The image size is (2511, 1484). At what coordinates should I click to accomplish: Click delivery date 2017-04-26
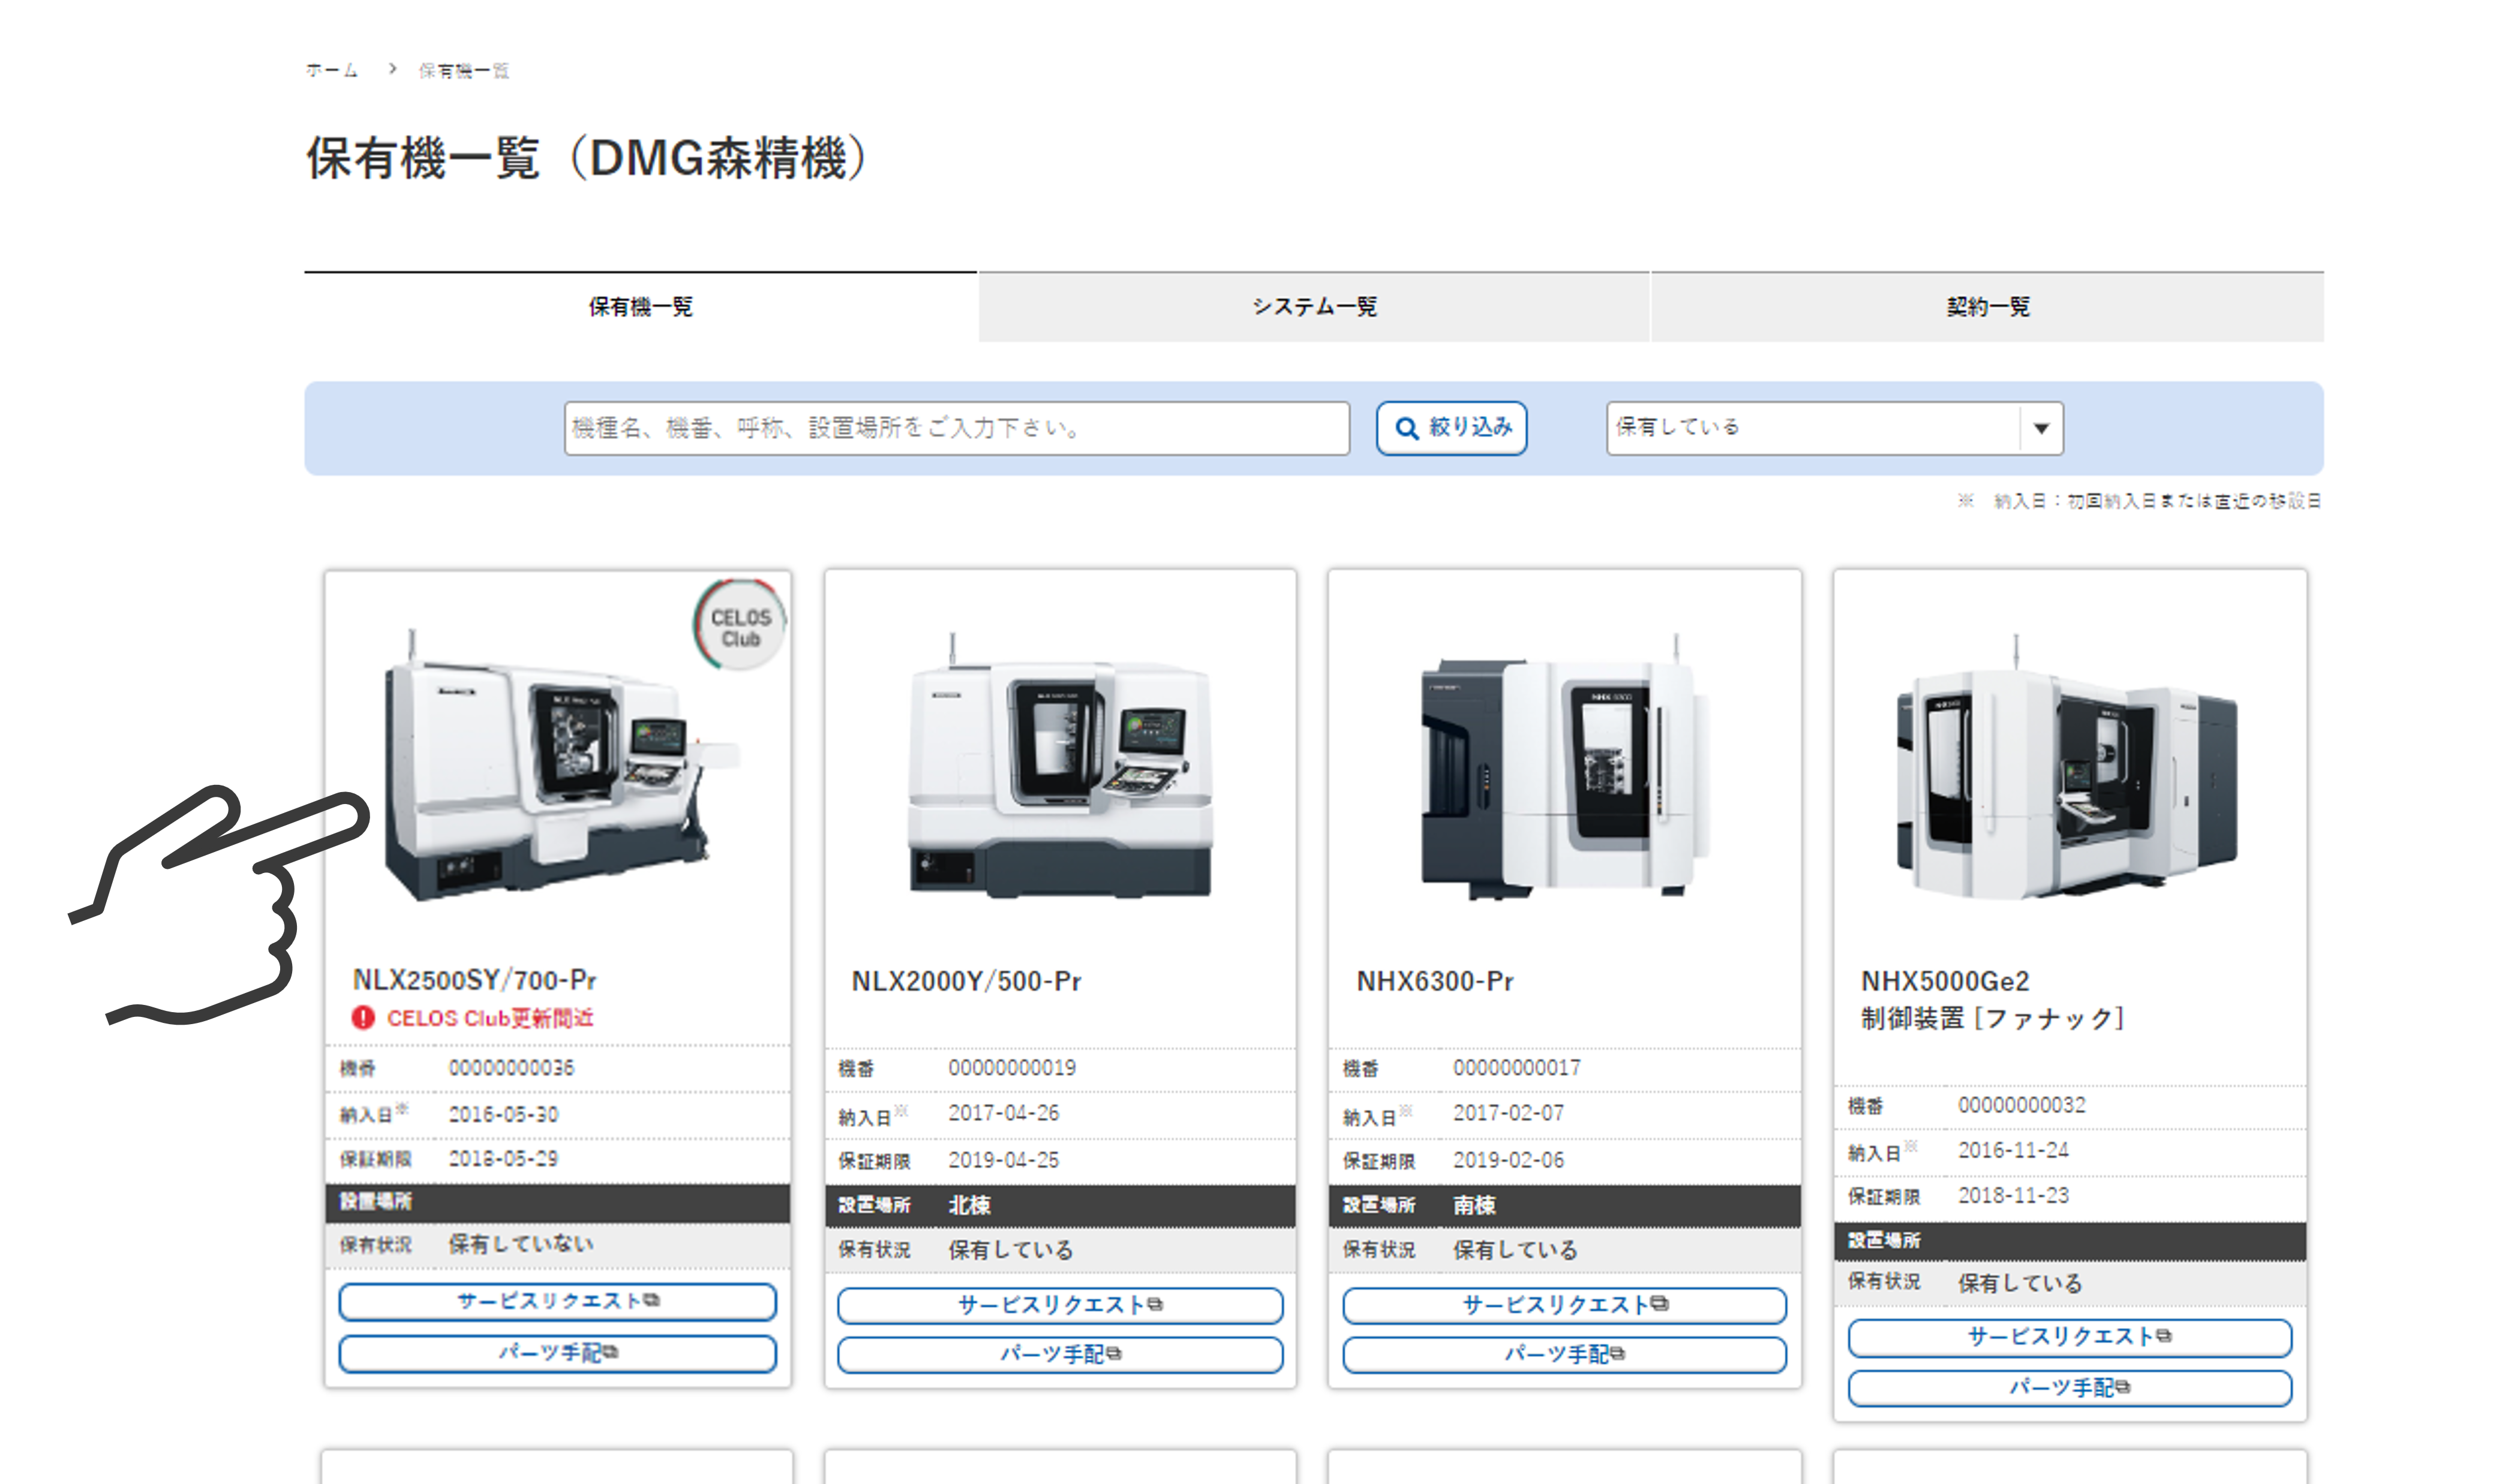pos(1004,1113)
